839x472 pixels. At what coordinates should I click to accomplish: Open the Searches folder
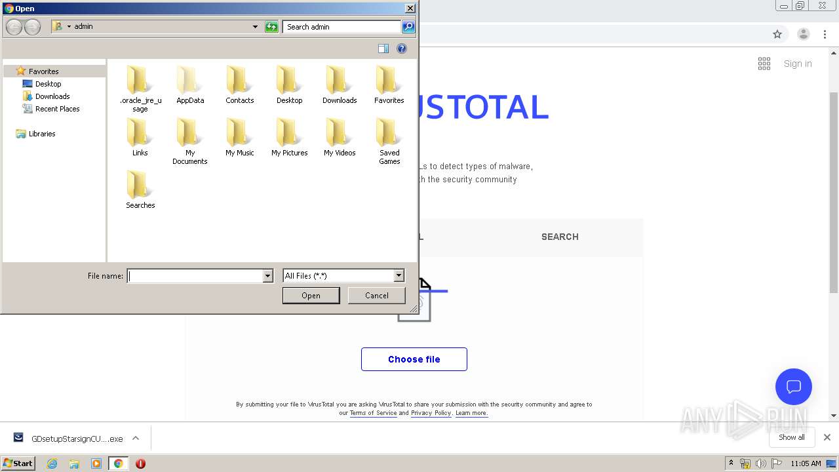[140, 189]
